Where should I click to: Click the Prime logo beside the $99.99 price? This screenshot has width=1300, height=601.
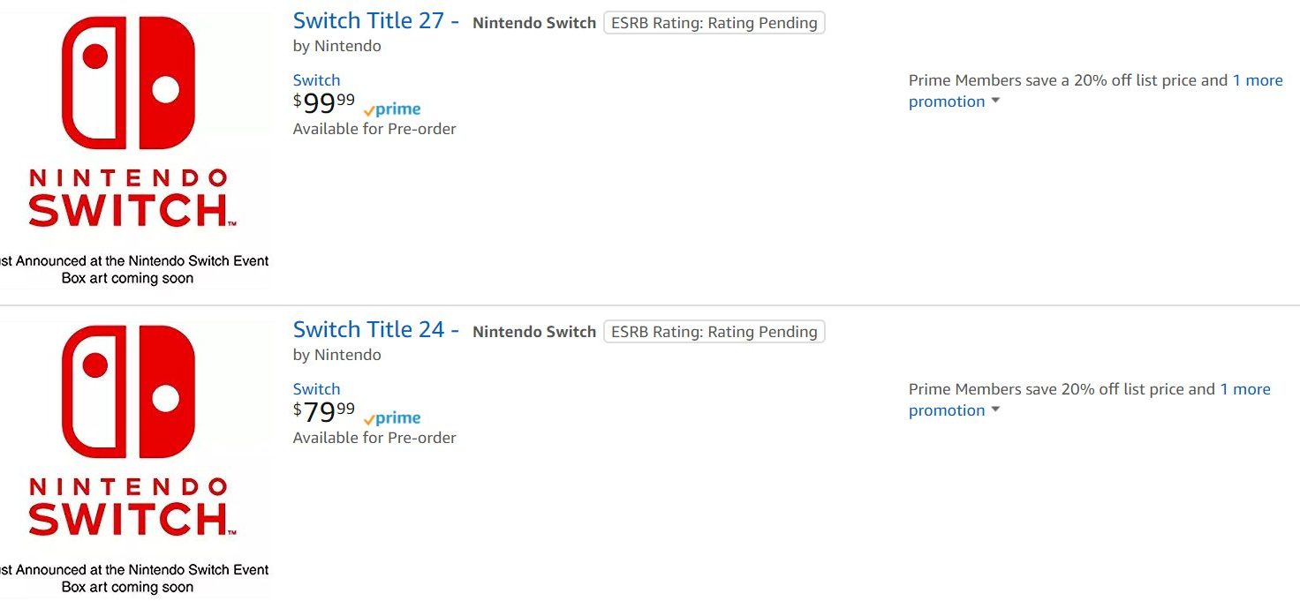[x=392, y=109]
